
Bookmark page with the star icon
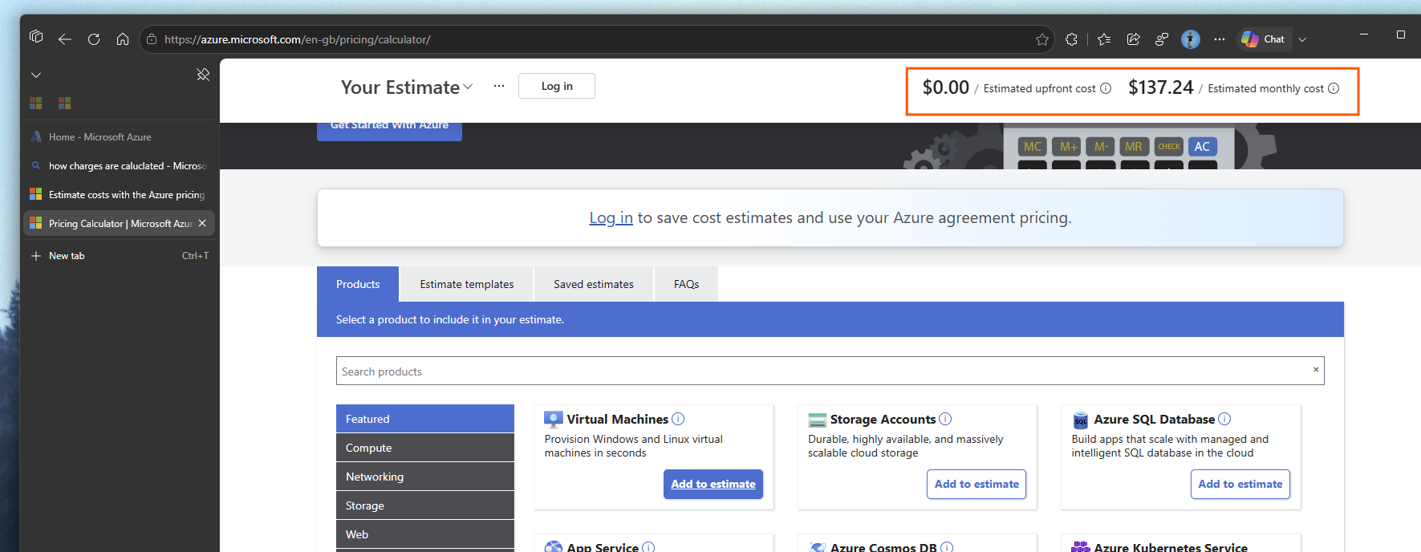coord(1042,39)
